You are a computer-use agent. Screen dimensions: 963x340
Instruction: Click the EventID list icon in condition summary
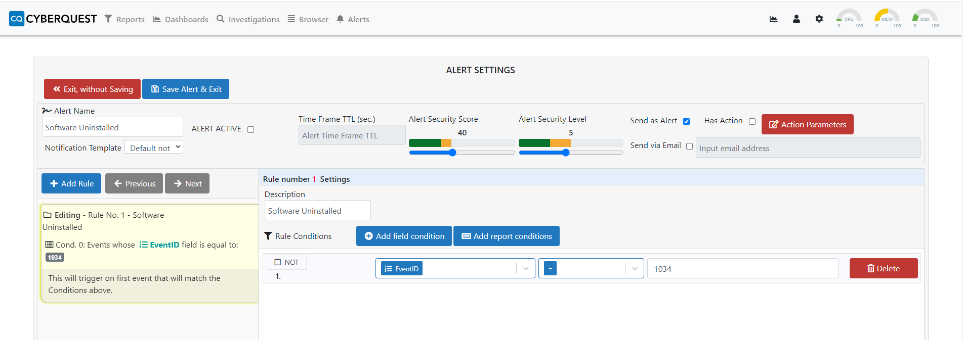(x=144, y=245)
